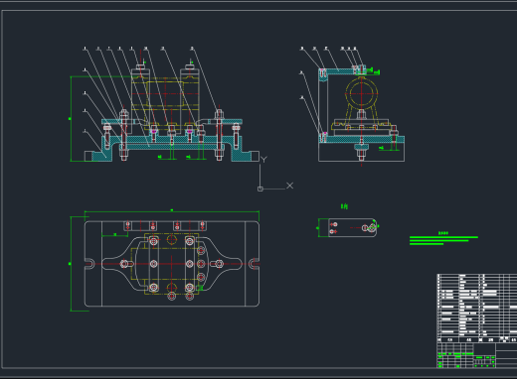Select the right U-slot on the base plate plan view
517x379 pixels.
point(254,264)
